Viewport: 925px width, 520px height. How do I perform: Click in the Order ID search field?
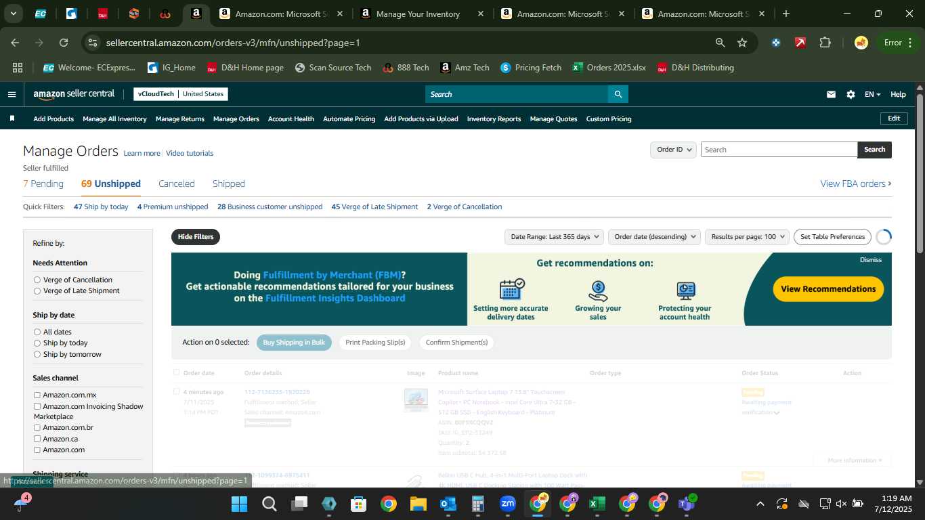(779, 150)
